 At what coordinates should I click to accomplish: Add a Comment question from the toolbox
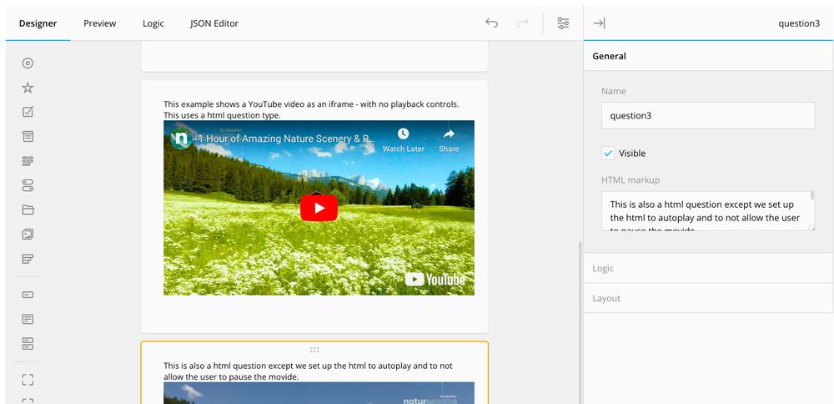click(28, 319)
